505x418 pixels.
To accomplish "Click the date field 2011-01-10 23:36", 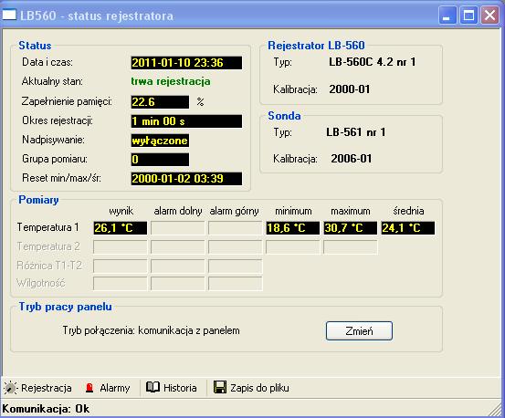I will point(186,63).
